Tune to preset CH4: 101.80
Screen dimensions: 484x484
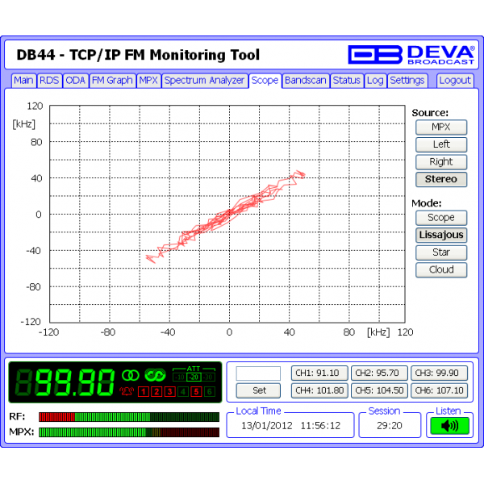319,390
